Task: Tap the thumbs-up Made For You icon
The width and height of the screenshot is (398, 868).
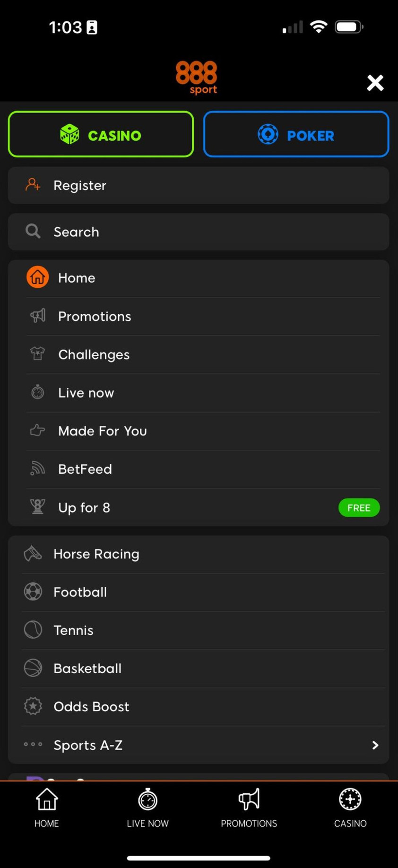Action: click(x=38, y=431)
